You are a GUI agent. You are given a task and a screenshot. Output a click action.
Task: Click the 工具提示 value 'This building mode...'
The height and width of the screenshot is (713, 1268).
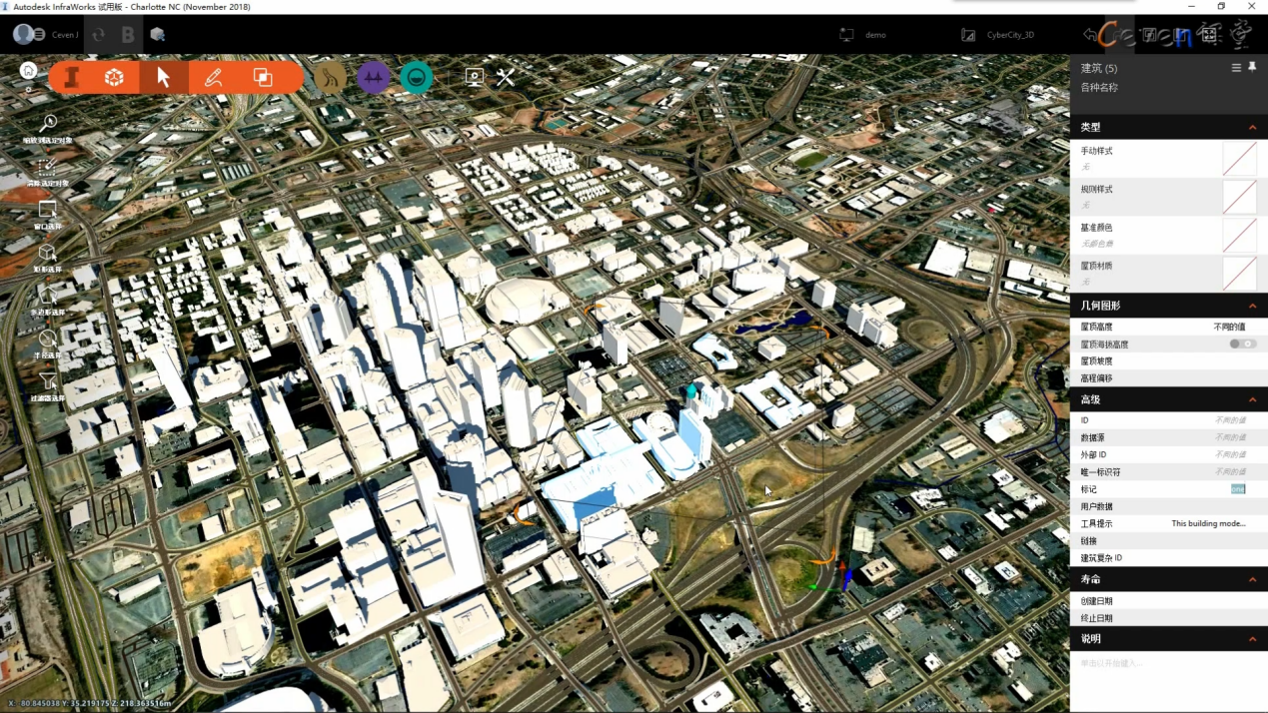click(x=1208, y=523)
